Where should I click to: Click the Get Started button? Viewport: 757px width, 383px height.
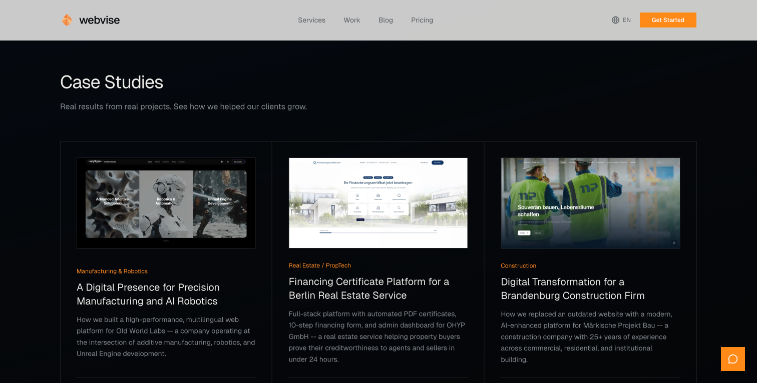tap(668, 20)
